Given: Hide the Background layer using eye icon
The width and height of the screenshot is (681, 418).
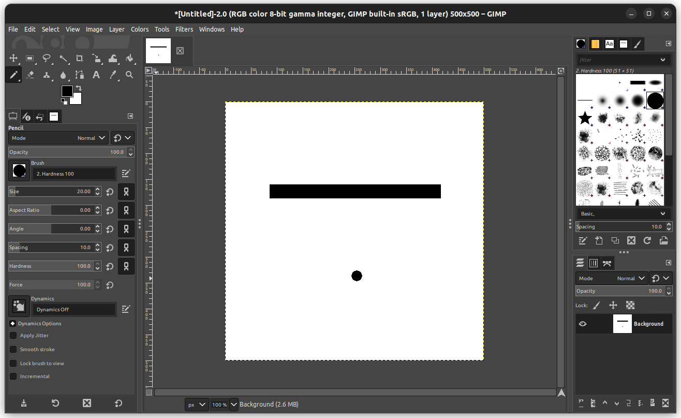Looking at the screenshot, I should click(583, 324).
